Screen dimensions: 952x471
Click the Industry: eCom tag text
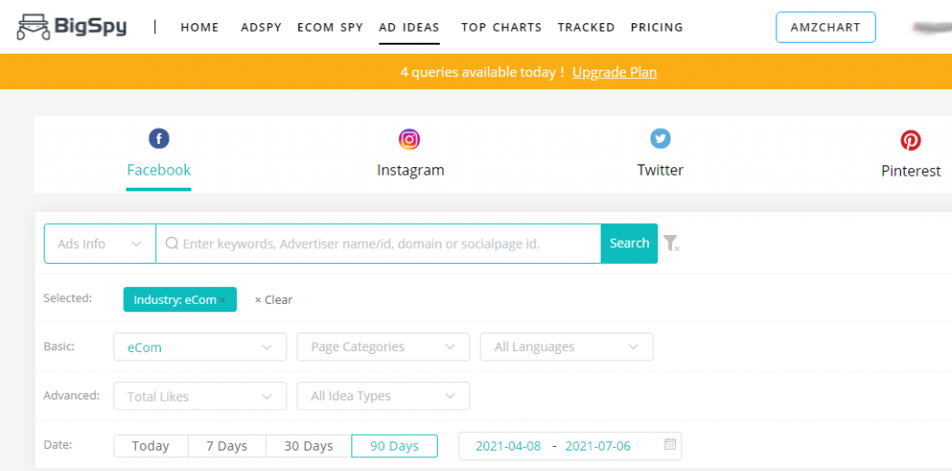(x=175, y=300)
